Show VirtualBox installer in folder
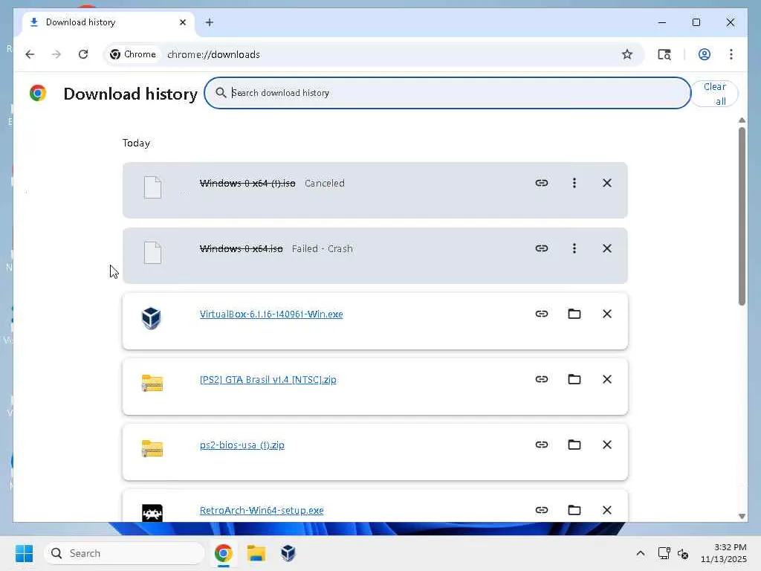 (574, 314)
